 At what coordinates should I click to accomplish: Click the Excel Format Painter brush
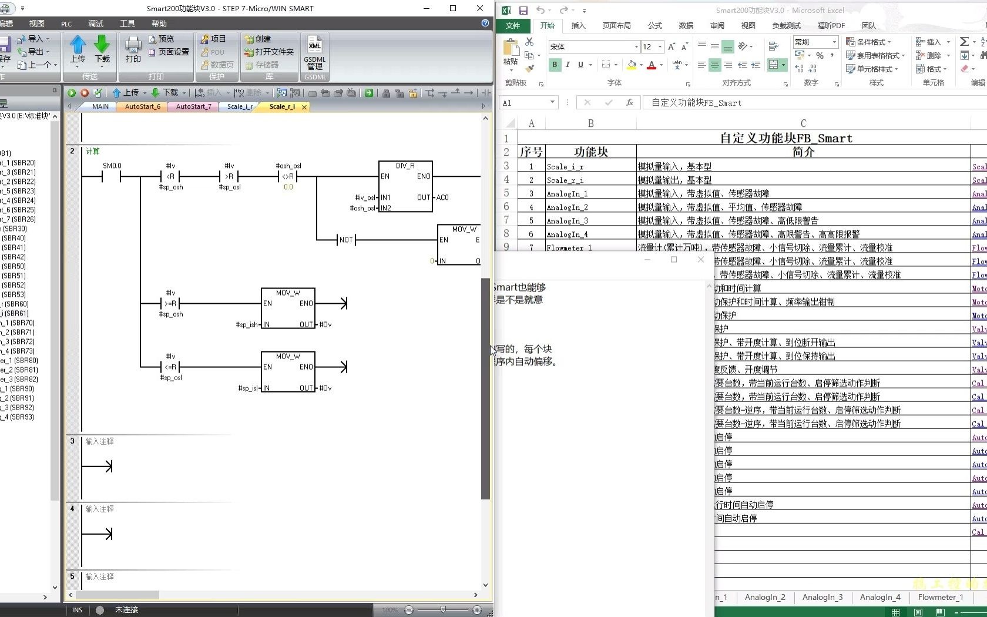pos(529,68)
